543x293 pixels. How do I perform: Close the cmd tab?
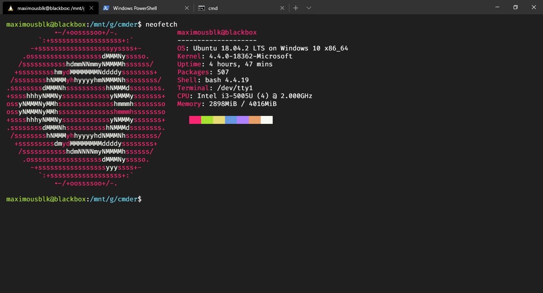click(x=282, y=8)
